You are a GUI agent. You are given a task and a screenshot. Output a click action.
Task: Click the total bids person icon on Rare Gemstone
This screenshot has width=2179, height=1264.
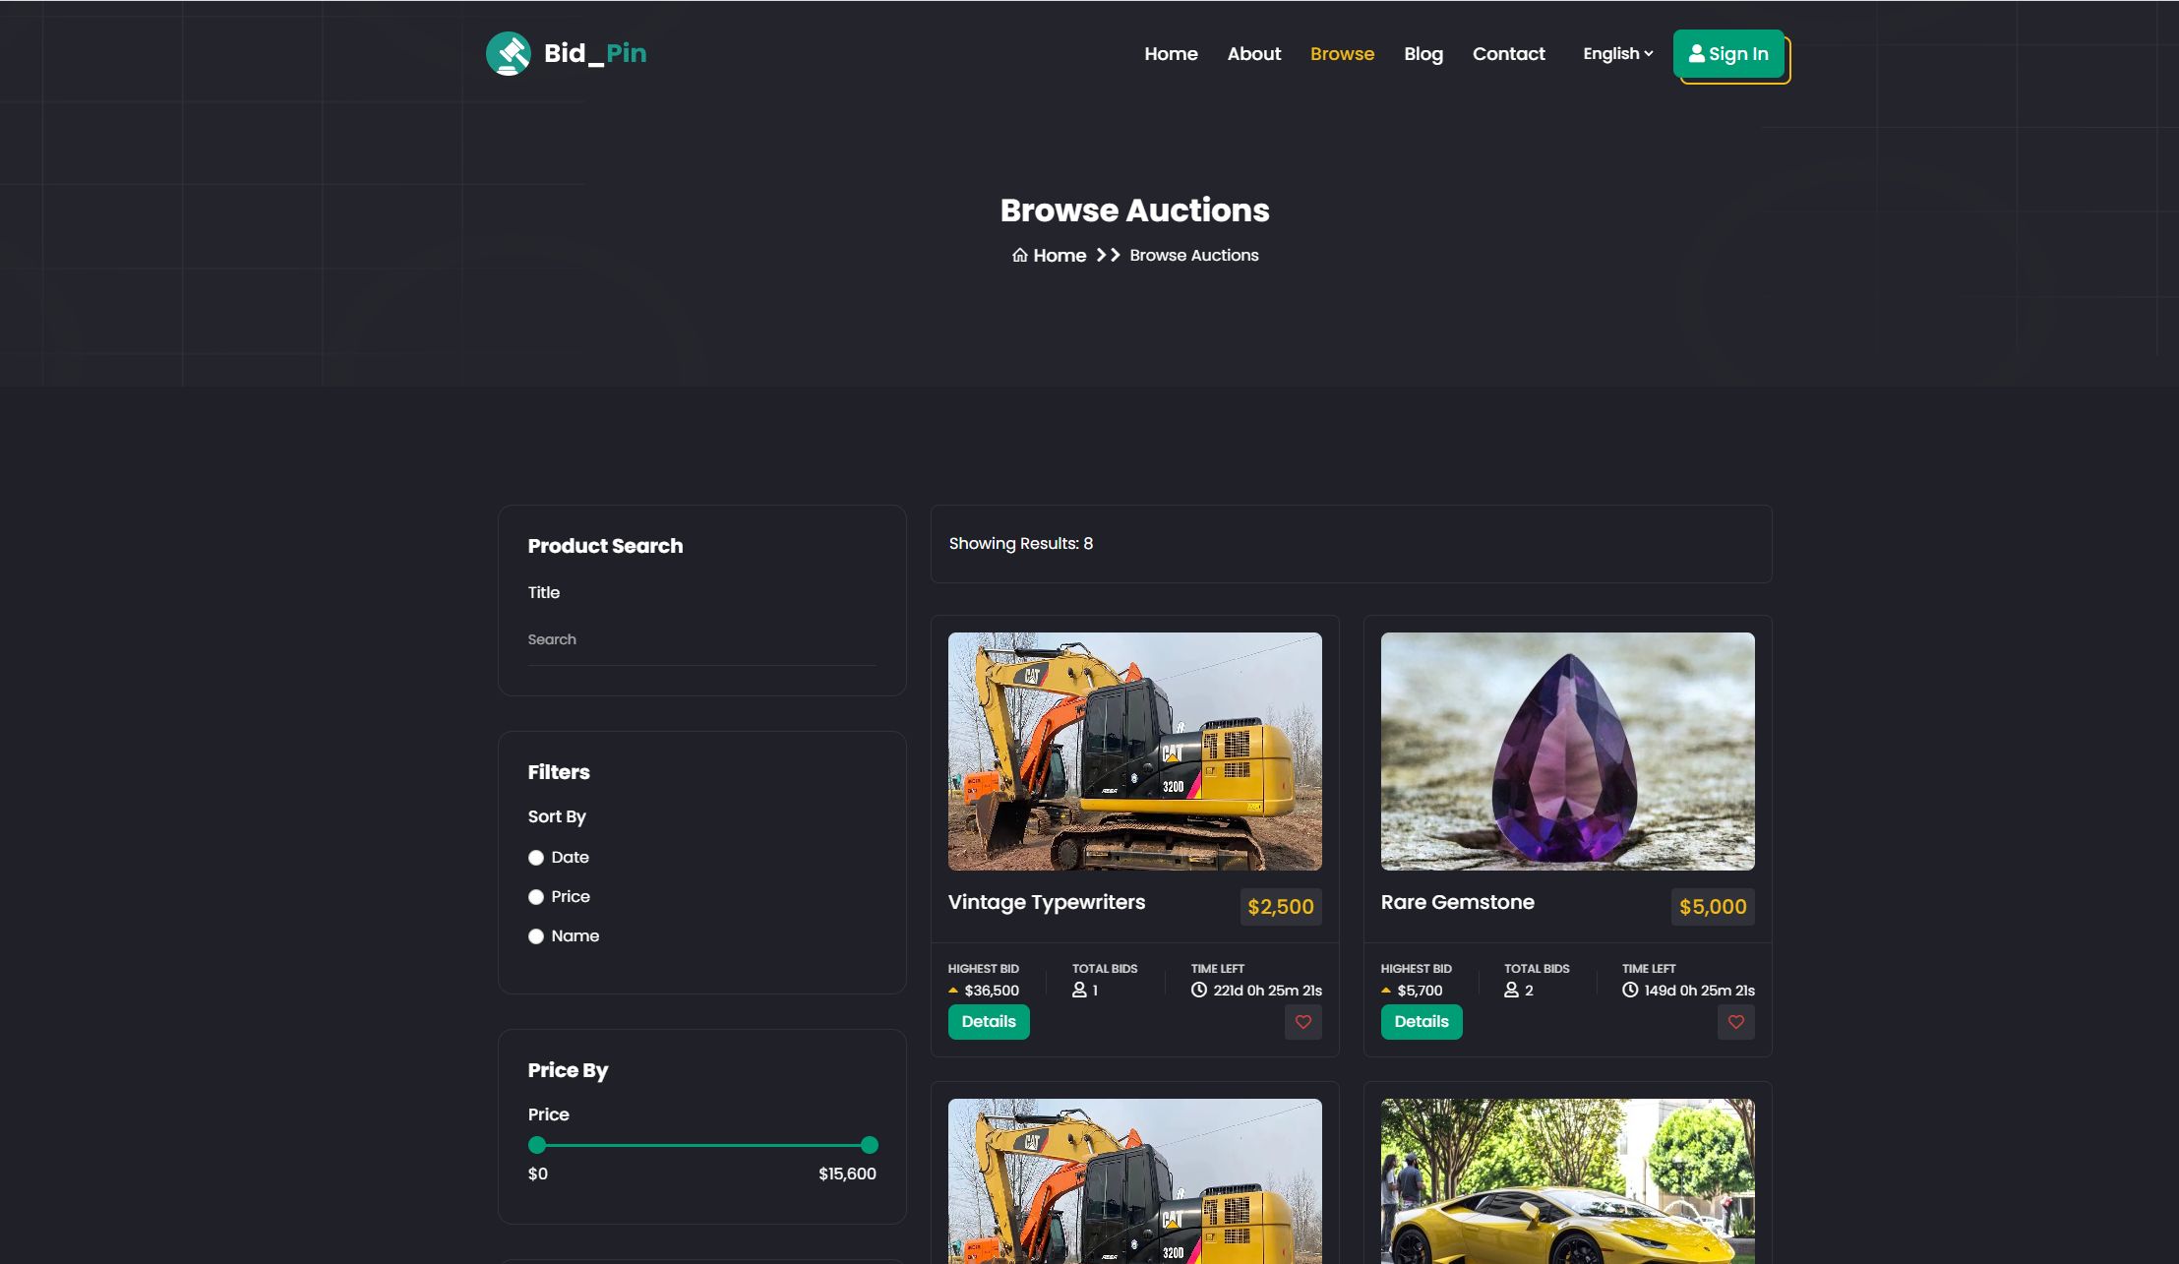click(1511, 991)
